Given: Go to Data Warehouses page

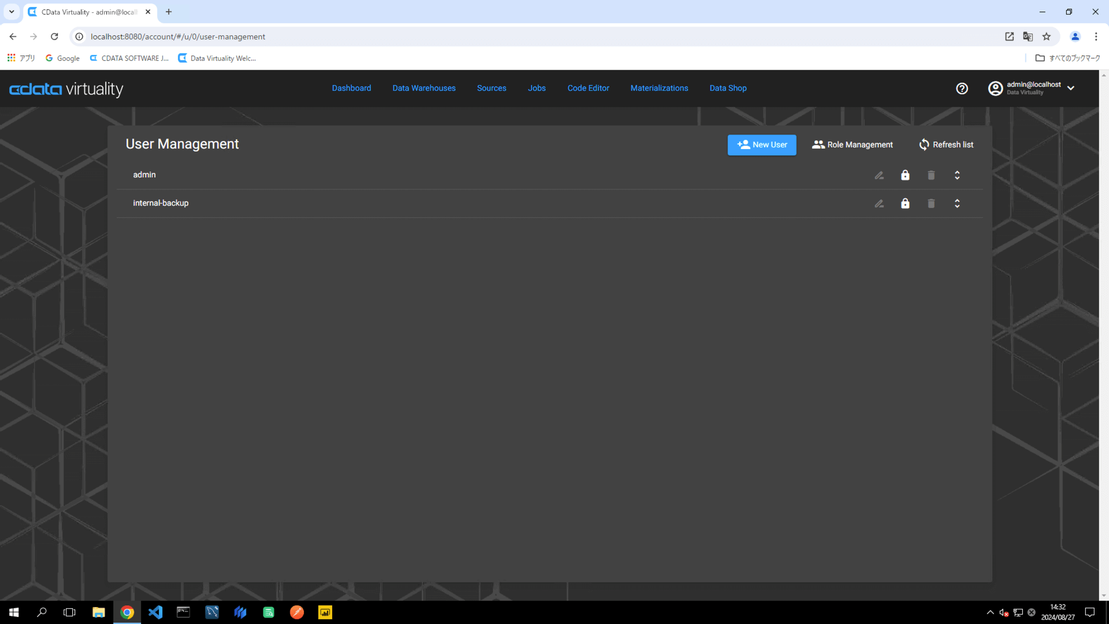Looking at the screenshot, I should [424, 88].
